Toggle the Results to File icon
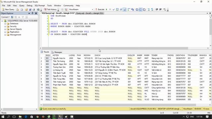The image size is (212, 119). click(x=144, y=10)
